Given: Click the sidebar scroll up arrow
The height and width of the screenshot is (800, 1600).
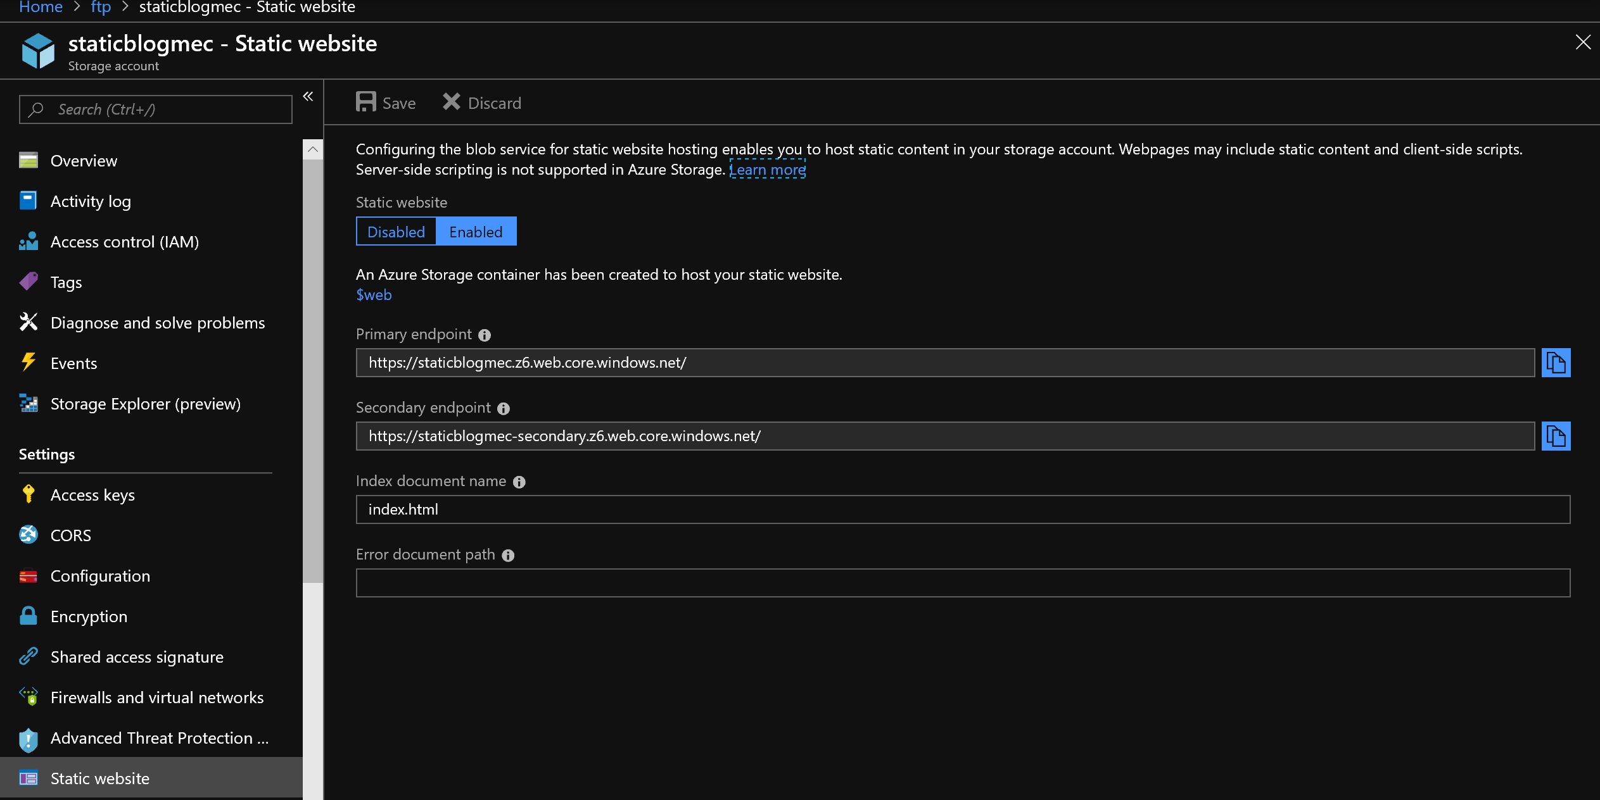Looking at the screenshot, I should tap(313, 149).
